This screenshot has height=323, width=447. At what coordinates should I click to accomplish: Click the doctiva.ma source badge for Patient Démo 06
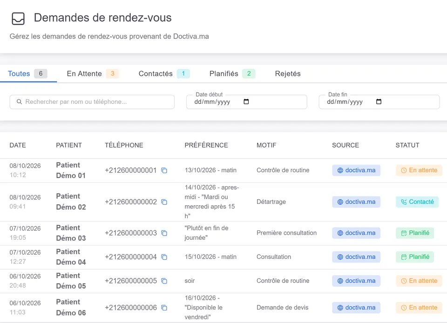point(356,308)
